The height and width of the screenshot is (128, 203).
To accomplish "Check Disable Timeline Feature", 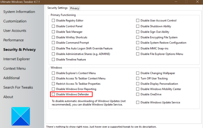I will click(53, 60).
